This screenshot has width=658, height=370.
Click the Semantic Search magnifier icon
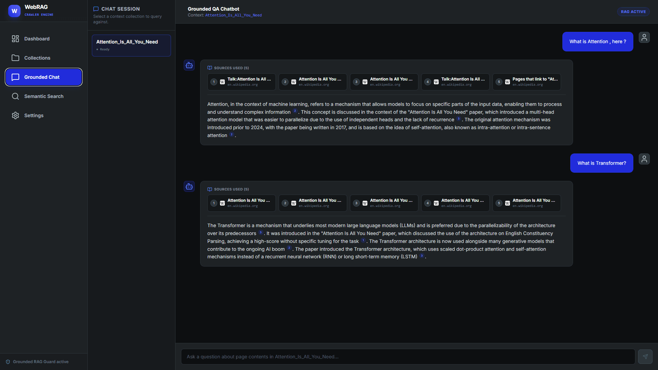pyautogui.click(x=15, y=96)
